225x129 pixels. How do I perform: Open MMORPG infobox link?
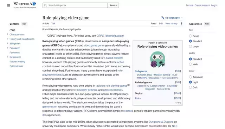(142, 78)
